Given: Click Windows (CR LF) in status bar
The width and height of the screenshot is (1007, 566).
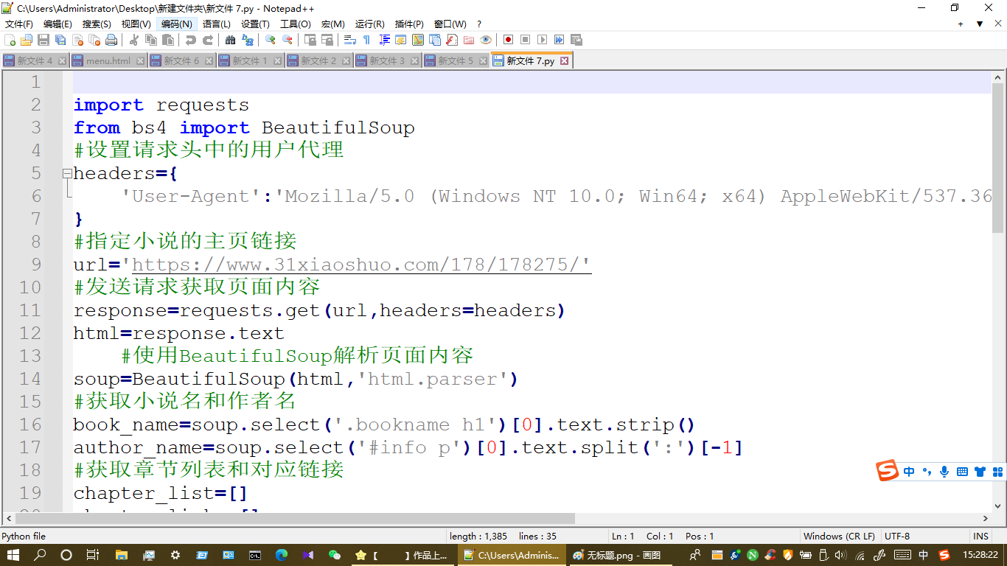Looking at the screenshot, I should [x=839, y=537].
